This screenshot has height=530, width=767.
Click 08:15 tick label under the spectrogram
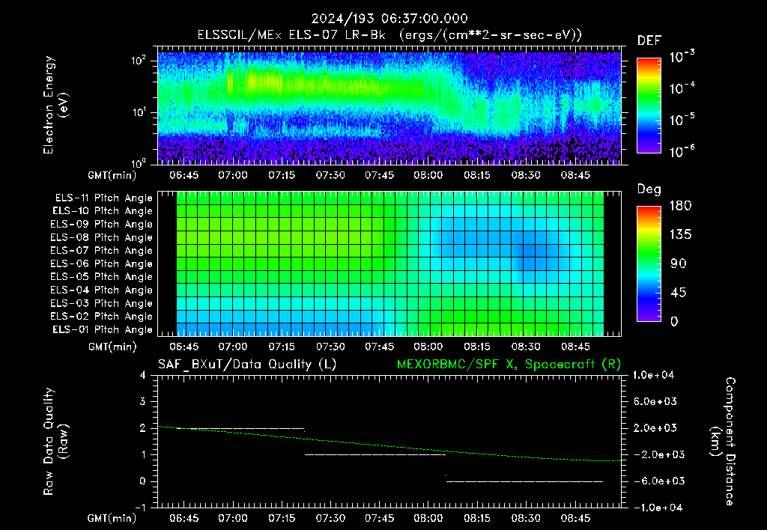pos(477,175)
